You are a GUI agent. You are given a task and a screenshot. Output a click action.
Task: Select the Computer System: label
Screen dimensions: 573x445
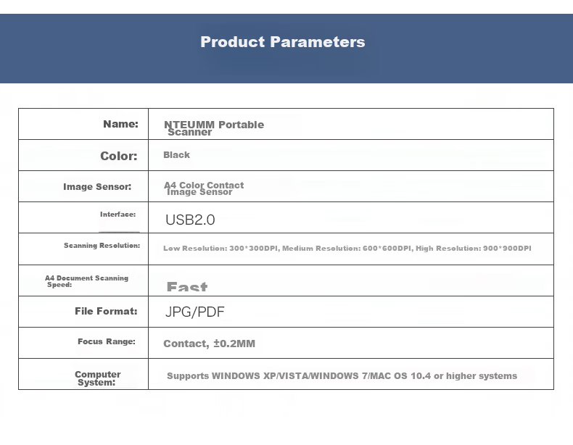[98, 378]
